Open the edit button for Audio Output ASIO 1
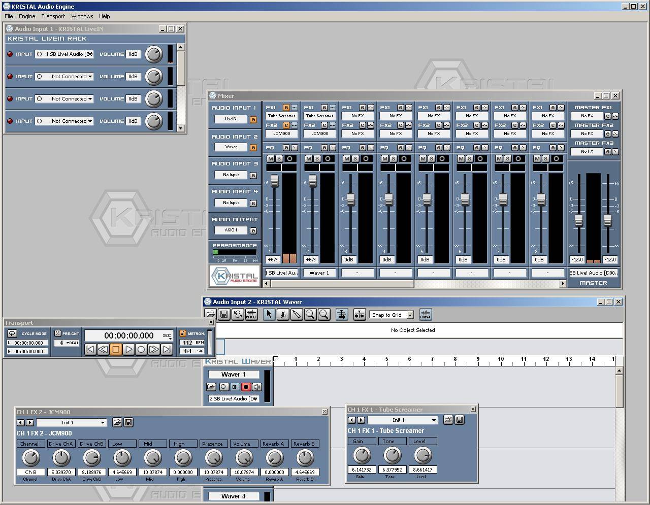This screenshot has width=650, height=505. (253, 231)
